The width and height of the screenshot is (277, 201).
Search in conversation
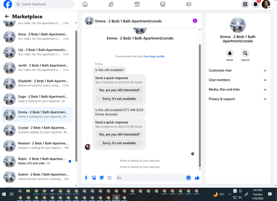point(245,54)
